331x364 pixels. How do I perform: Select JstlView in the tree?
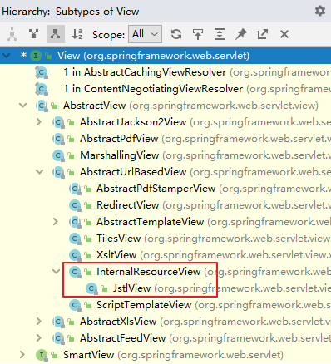point(132,288)
